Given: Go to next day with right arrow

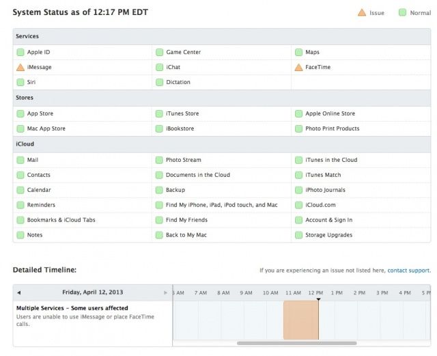Looking at the screenshot, I should coord(165,292).
